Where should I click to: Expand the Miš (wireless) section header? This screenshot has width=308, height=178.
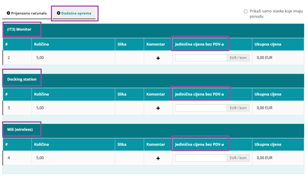[20, 129]
